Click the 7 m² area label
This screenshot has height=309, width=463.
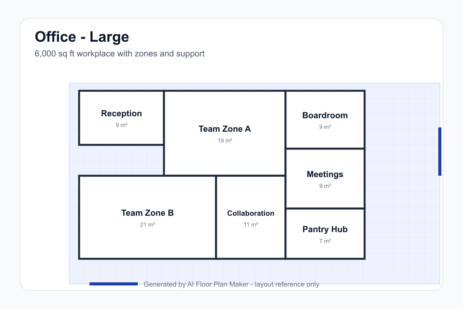(325, 241)
